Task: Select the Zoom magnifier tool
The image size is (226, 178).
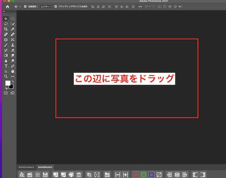Action: [x=6, y=77]
